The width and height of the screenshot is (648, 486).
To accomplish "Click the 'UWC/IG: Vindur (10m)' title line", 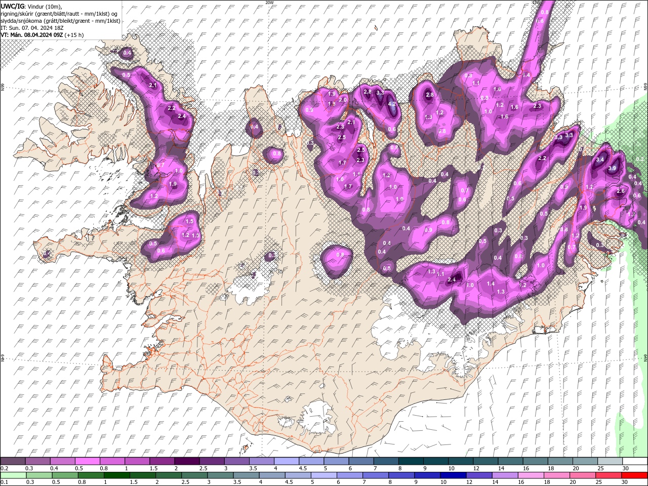I will click(31, 6).
